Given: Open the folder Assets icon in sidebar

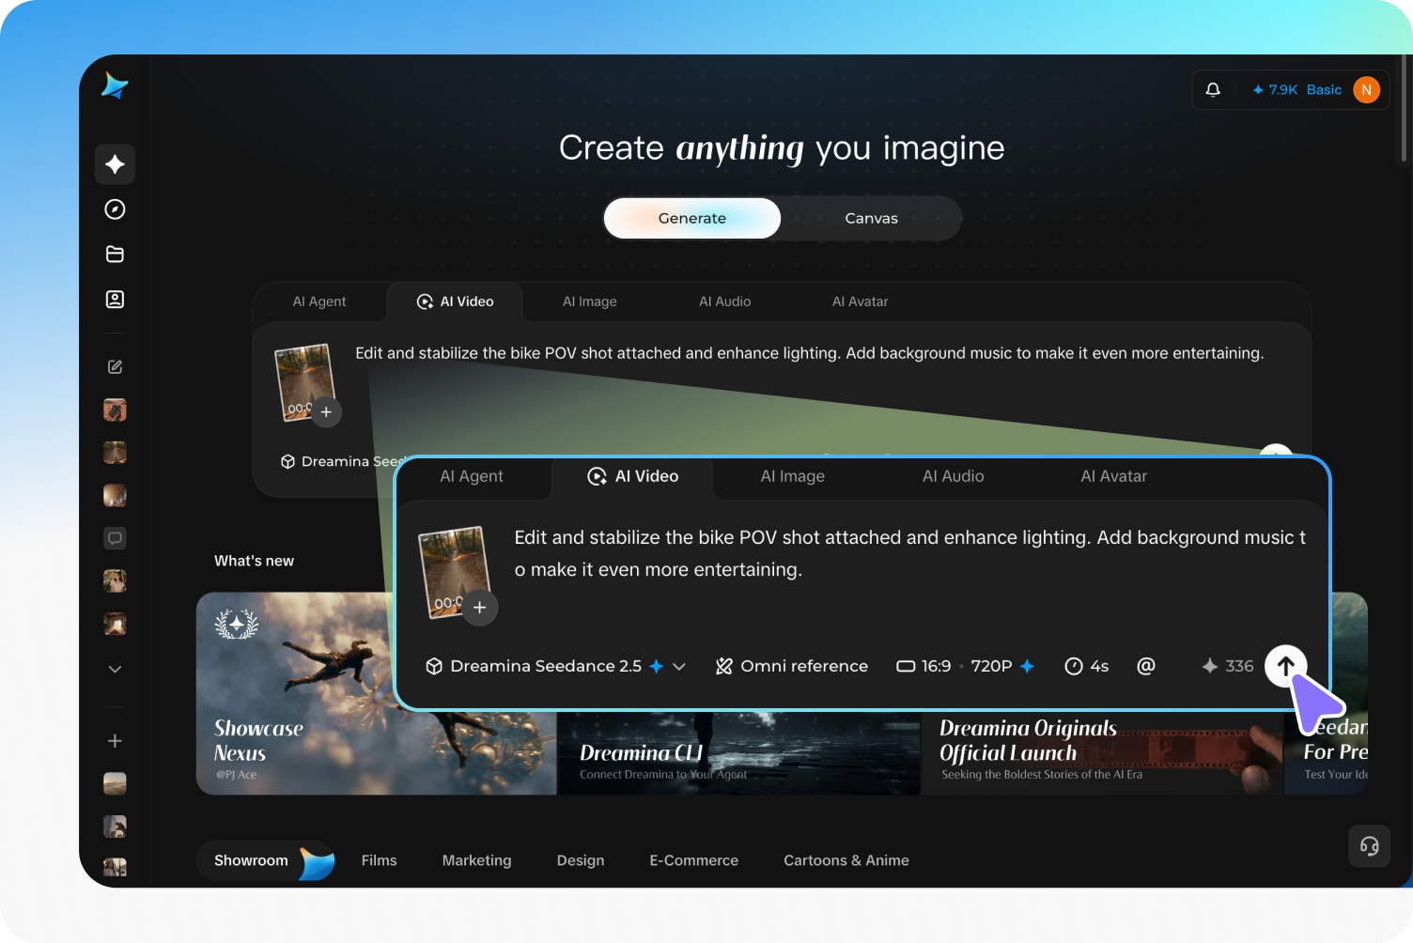Looking at the screenshot, I should coord(115,255).
